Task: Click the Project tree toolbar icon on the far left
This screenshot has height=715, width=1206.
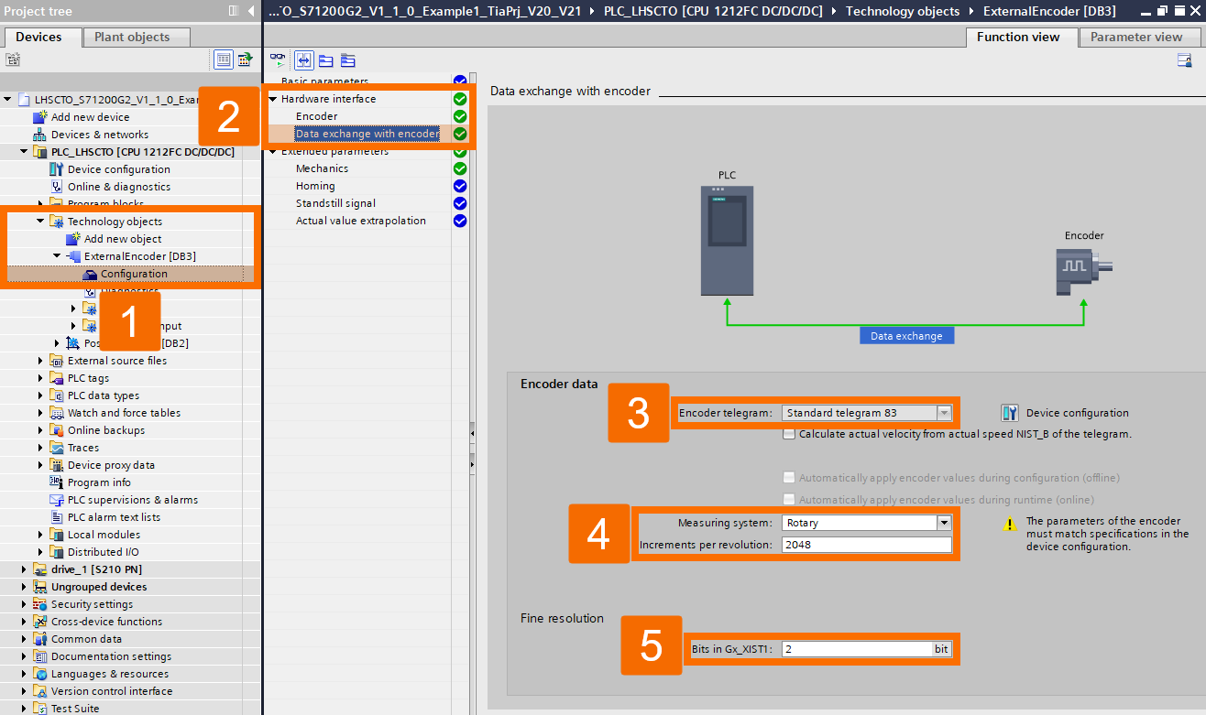Action: click(x=13, y=60)
